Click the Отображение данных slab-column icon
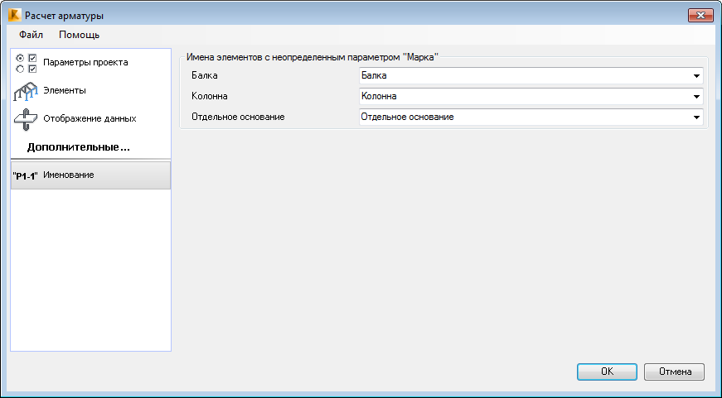722x398 pixels. tap(26, 119)
